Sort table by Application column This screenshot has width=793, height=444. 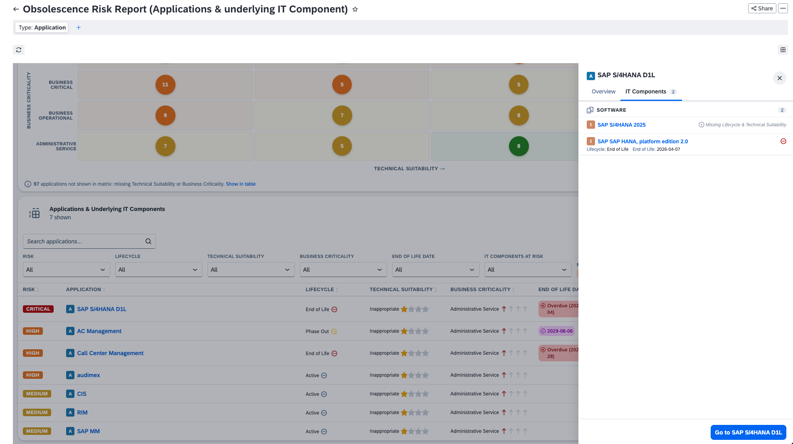86,289
